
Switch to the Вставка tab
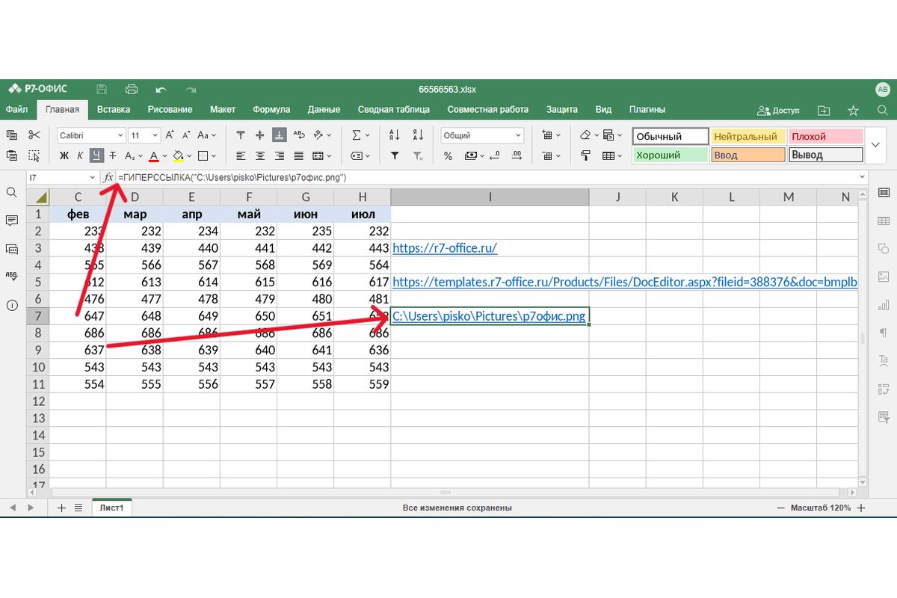(x=114, y=109)
